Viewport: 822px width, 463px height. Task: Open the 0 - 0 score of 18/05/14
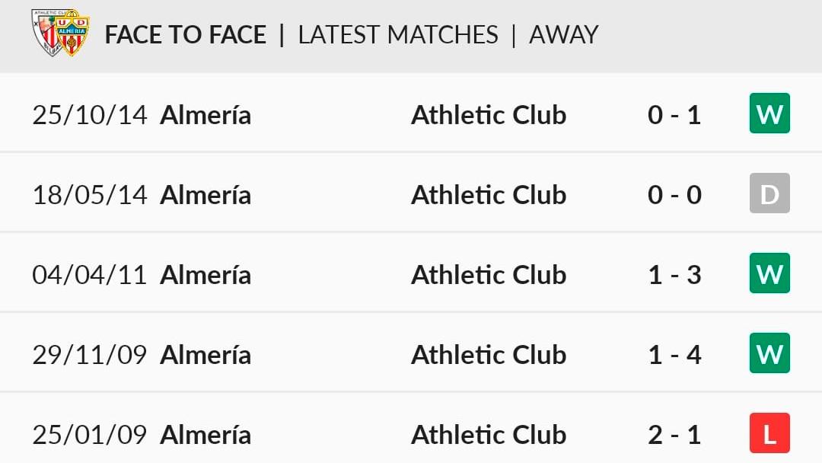coord(674,194)
